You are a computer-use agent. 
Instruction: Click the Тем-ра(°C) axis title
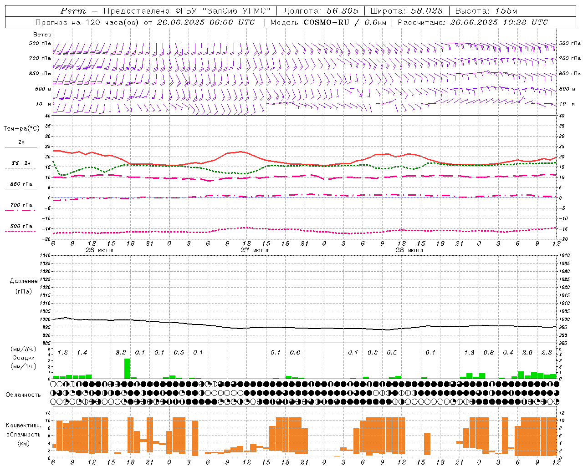pos(21,129)
